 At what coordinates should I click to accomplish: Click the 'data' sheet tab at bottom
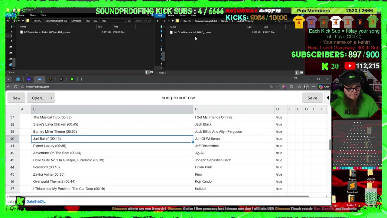tap(11, 201)
